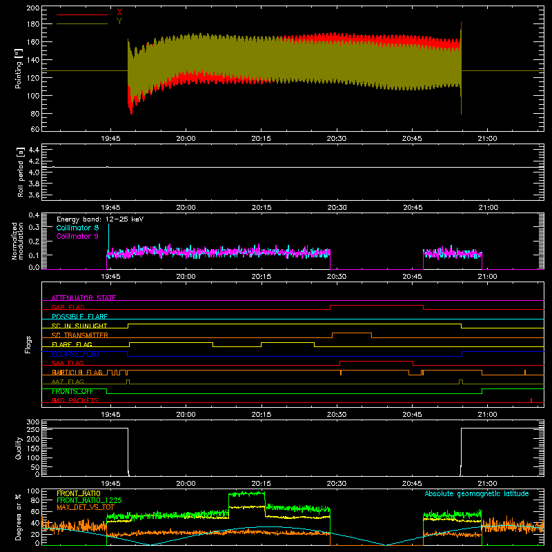Select the 'Degrees or %' axis title

click(x=19, y=517)
